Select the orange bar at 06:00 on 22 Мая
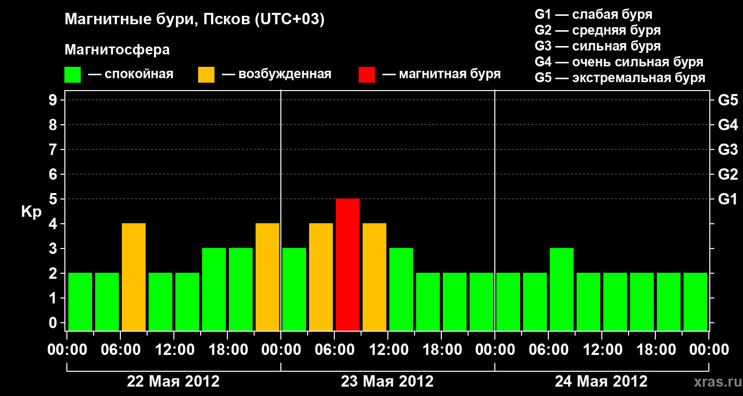743x396 pixels. click(x=134, y=277)
